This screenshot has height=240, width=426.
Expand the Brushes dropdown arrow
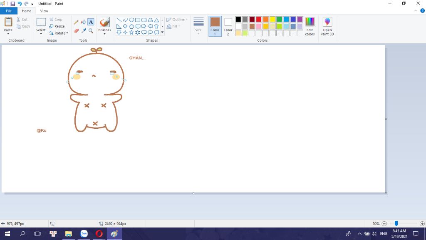click(x=104, y=34)
